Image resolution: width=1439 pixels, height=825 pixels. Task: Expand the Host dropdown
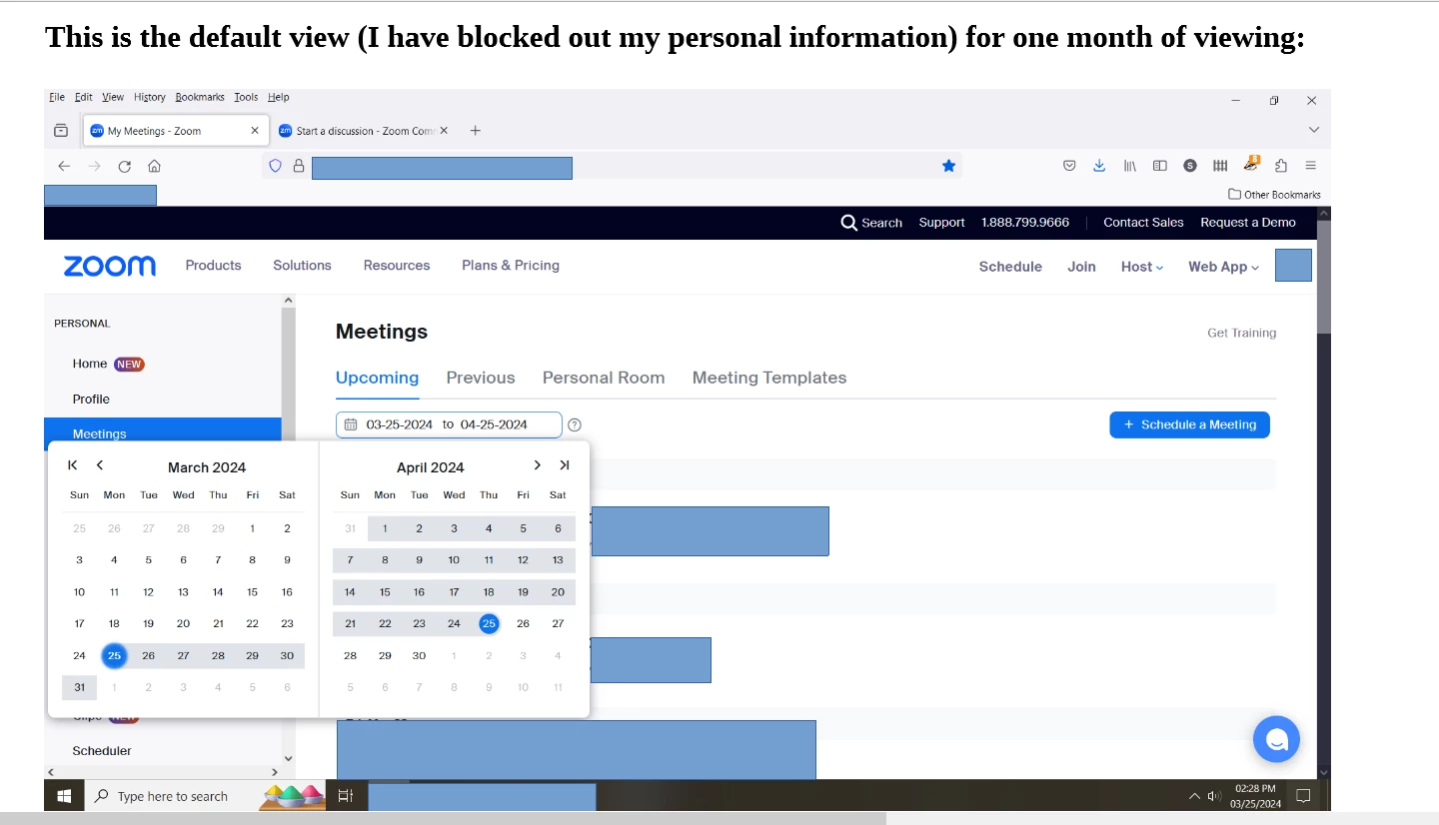[x=1142, y=267]
